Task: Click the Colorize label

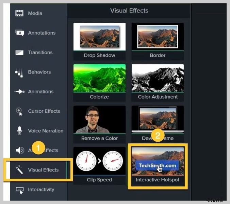Action: click(99, 97)
